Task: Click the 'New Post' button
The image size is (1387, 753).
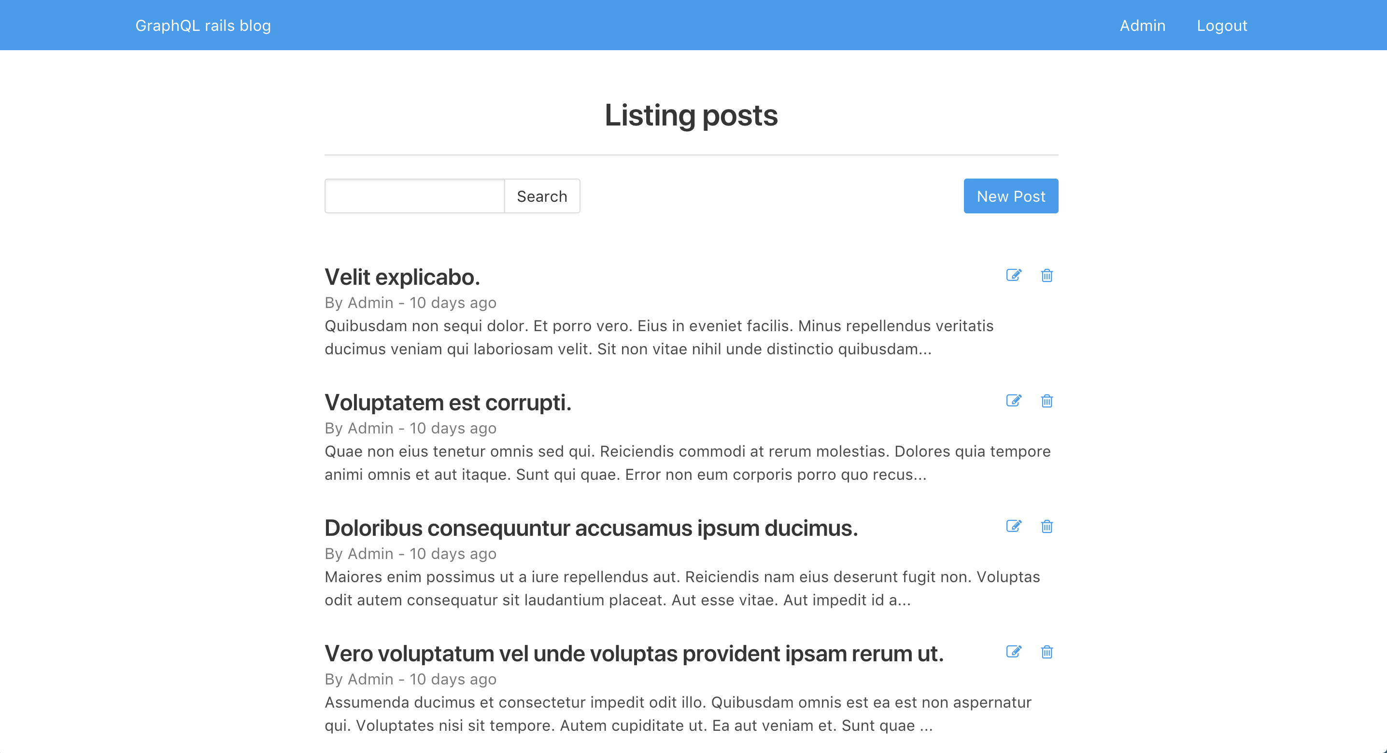Action: 1010,195
